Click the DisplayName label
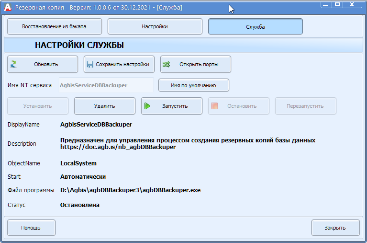Viewport: 367px width, 243px height. [x=23, y=124]
